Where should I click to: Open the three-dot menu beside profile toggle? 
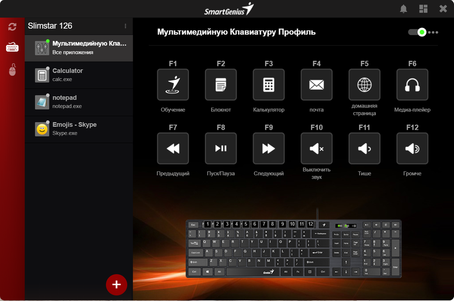click(x=433, y=32)
